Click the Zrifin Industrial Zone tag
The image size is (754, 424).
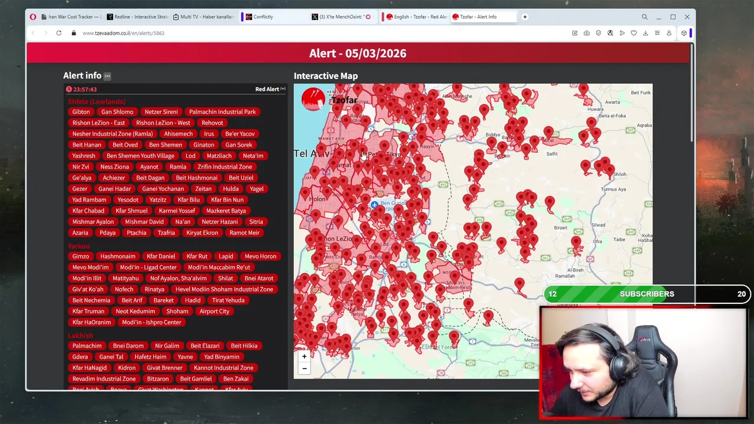tap(224, 167)
